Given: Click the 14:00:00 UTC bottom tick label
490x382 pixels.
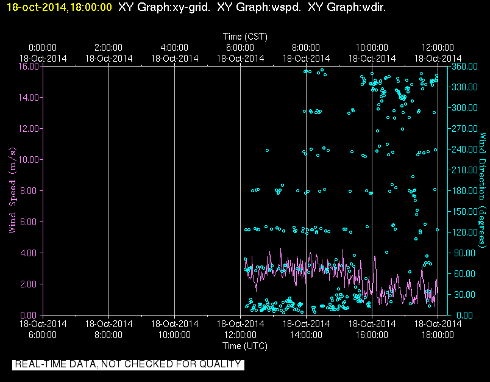Looking at the screenshot, I should (306, 335).
